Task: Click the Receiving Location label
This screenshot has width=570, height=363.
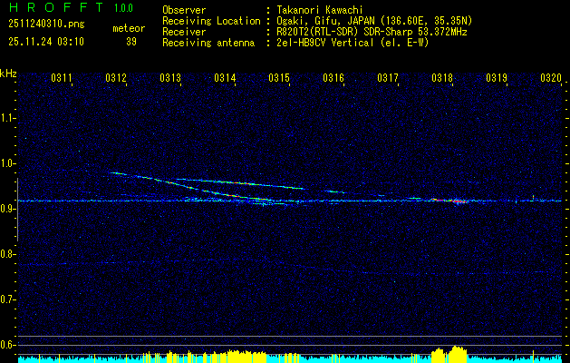Action: coord(211,21)
